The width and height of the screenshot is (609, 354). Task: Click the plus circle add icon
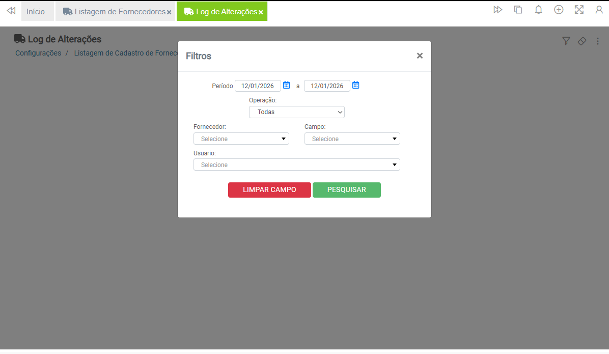(x=559, y=10)
